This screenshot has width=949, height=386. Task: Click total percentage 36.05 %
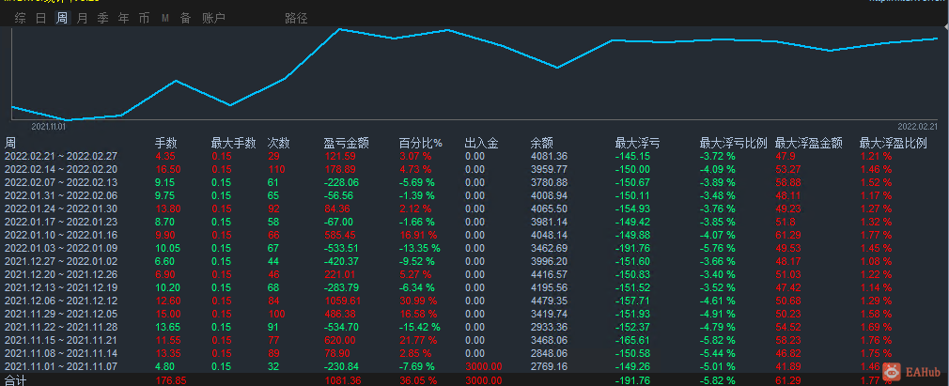click(x=419, y=380)
